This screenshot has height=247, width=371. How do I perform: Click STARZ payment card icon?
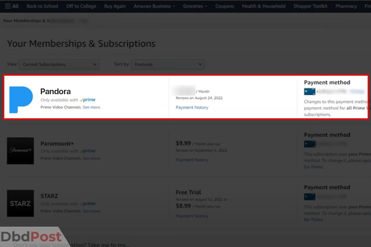click(x=309, y=196)
